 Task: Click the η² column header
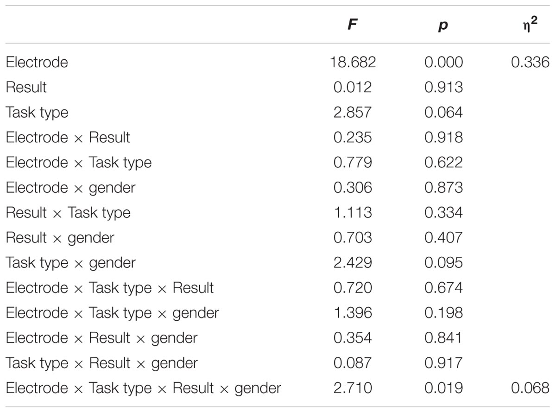[530, 25]
